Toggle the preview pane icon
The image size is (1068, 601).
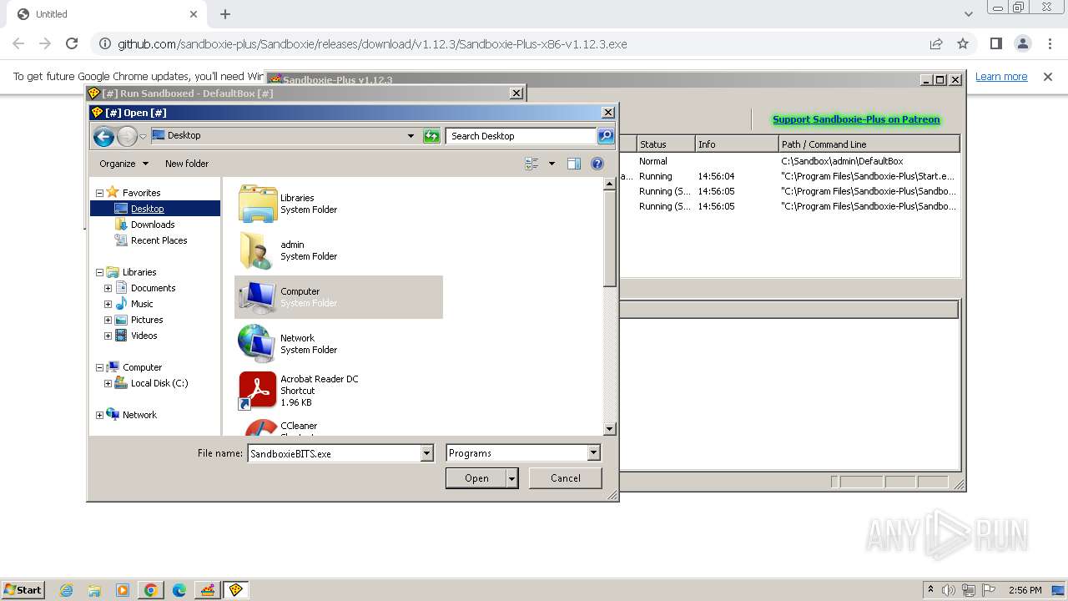click(x=574, y=164)
